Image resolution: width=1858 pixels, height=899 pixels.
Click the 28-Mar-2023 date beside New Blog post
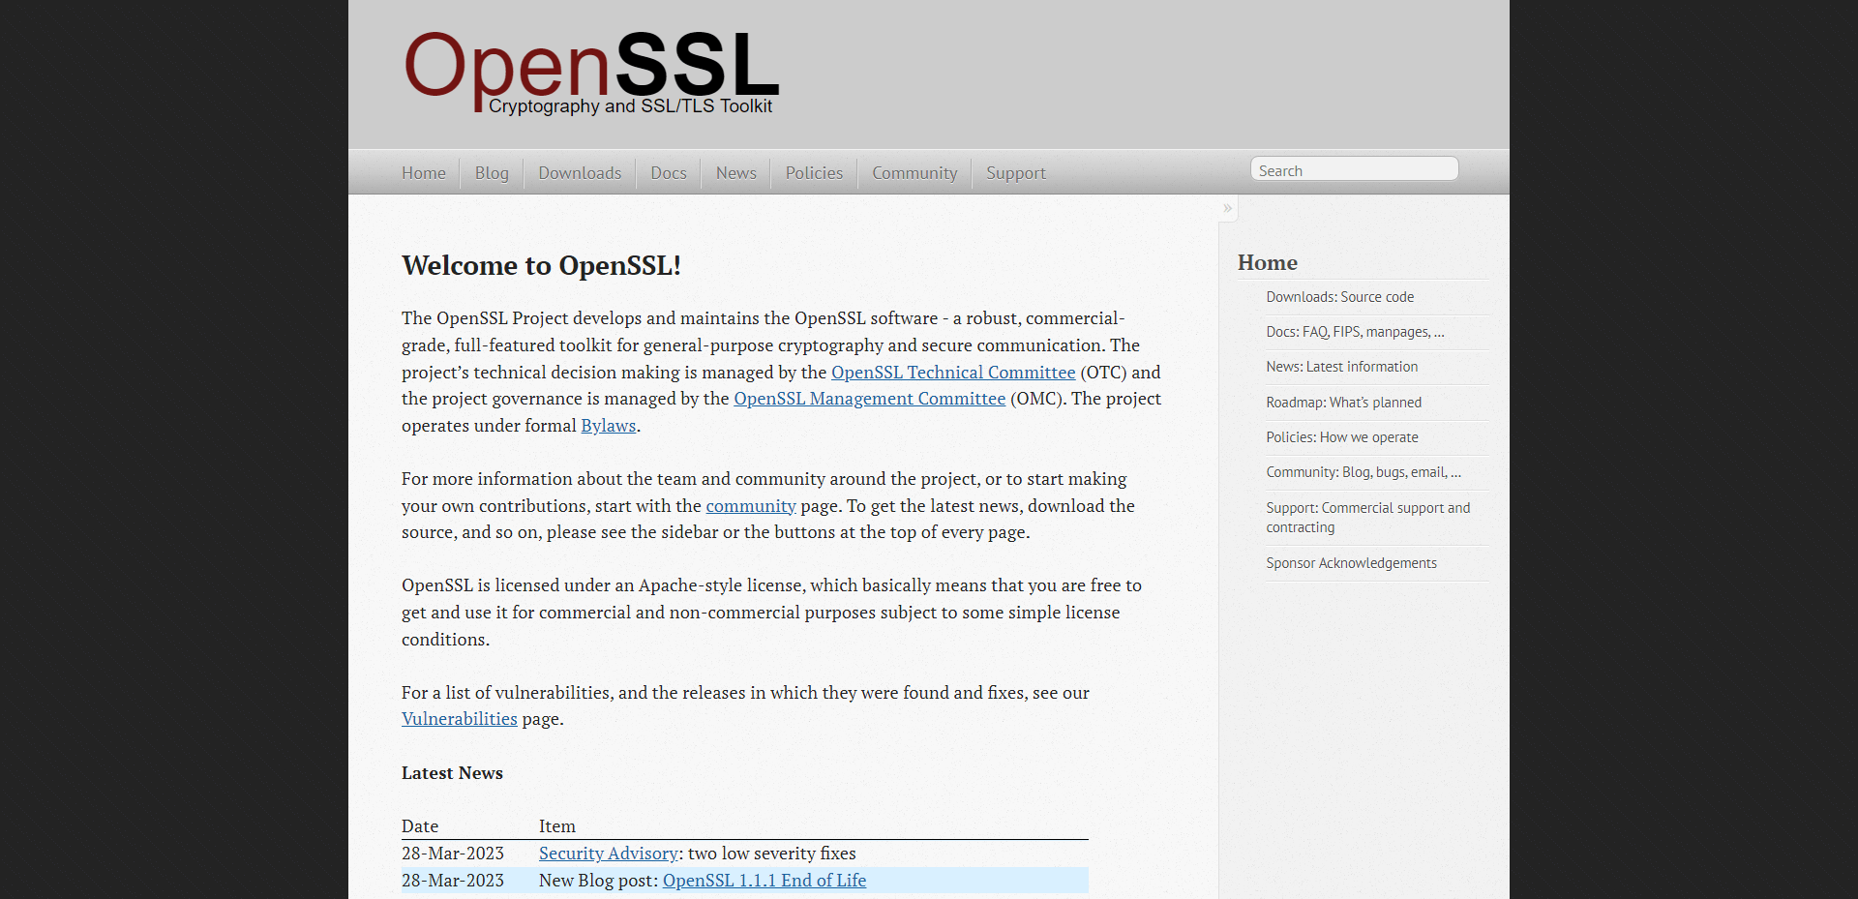coord(453,881)
